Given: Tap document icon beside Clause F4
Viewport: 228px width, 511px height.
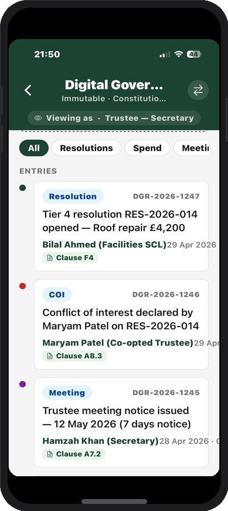Looking at the screenshot, I should [50, 258].
